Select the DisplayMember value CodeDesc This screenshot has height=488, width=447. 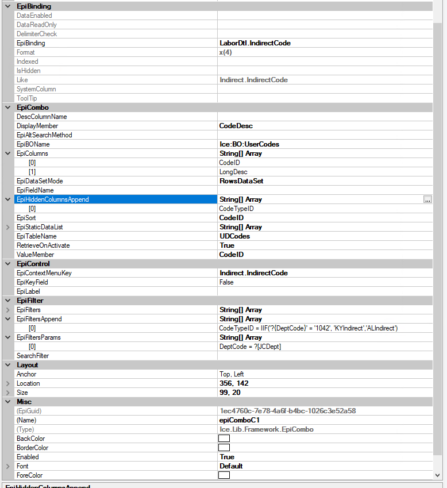tap(236, 126)
